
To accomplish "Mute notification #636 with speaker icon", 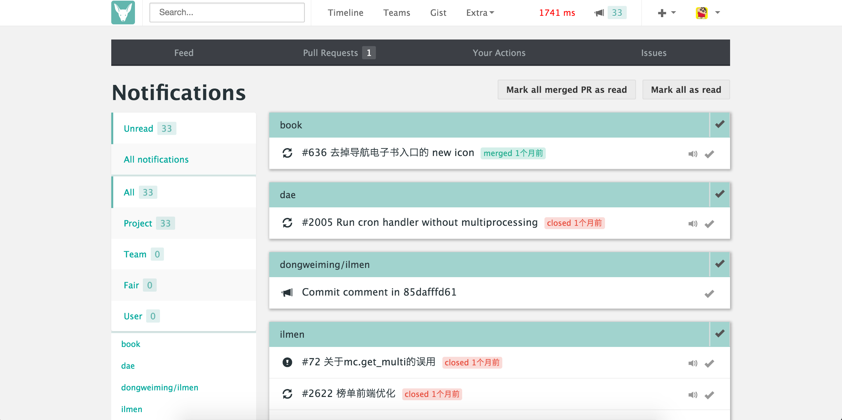I will (693, 154).
